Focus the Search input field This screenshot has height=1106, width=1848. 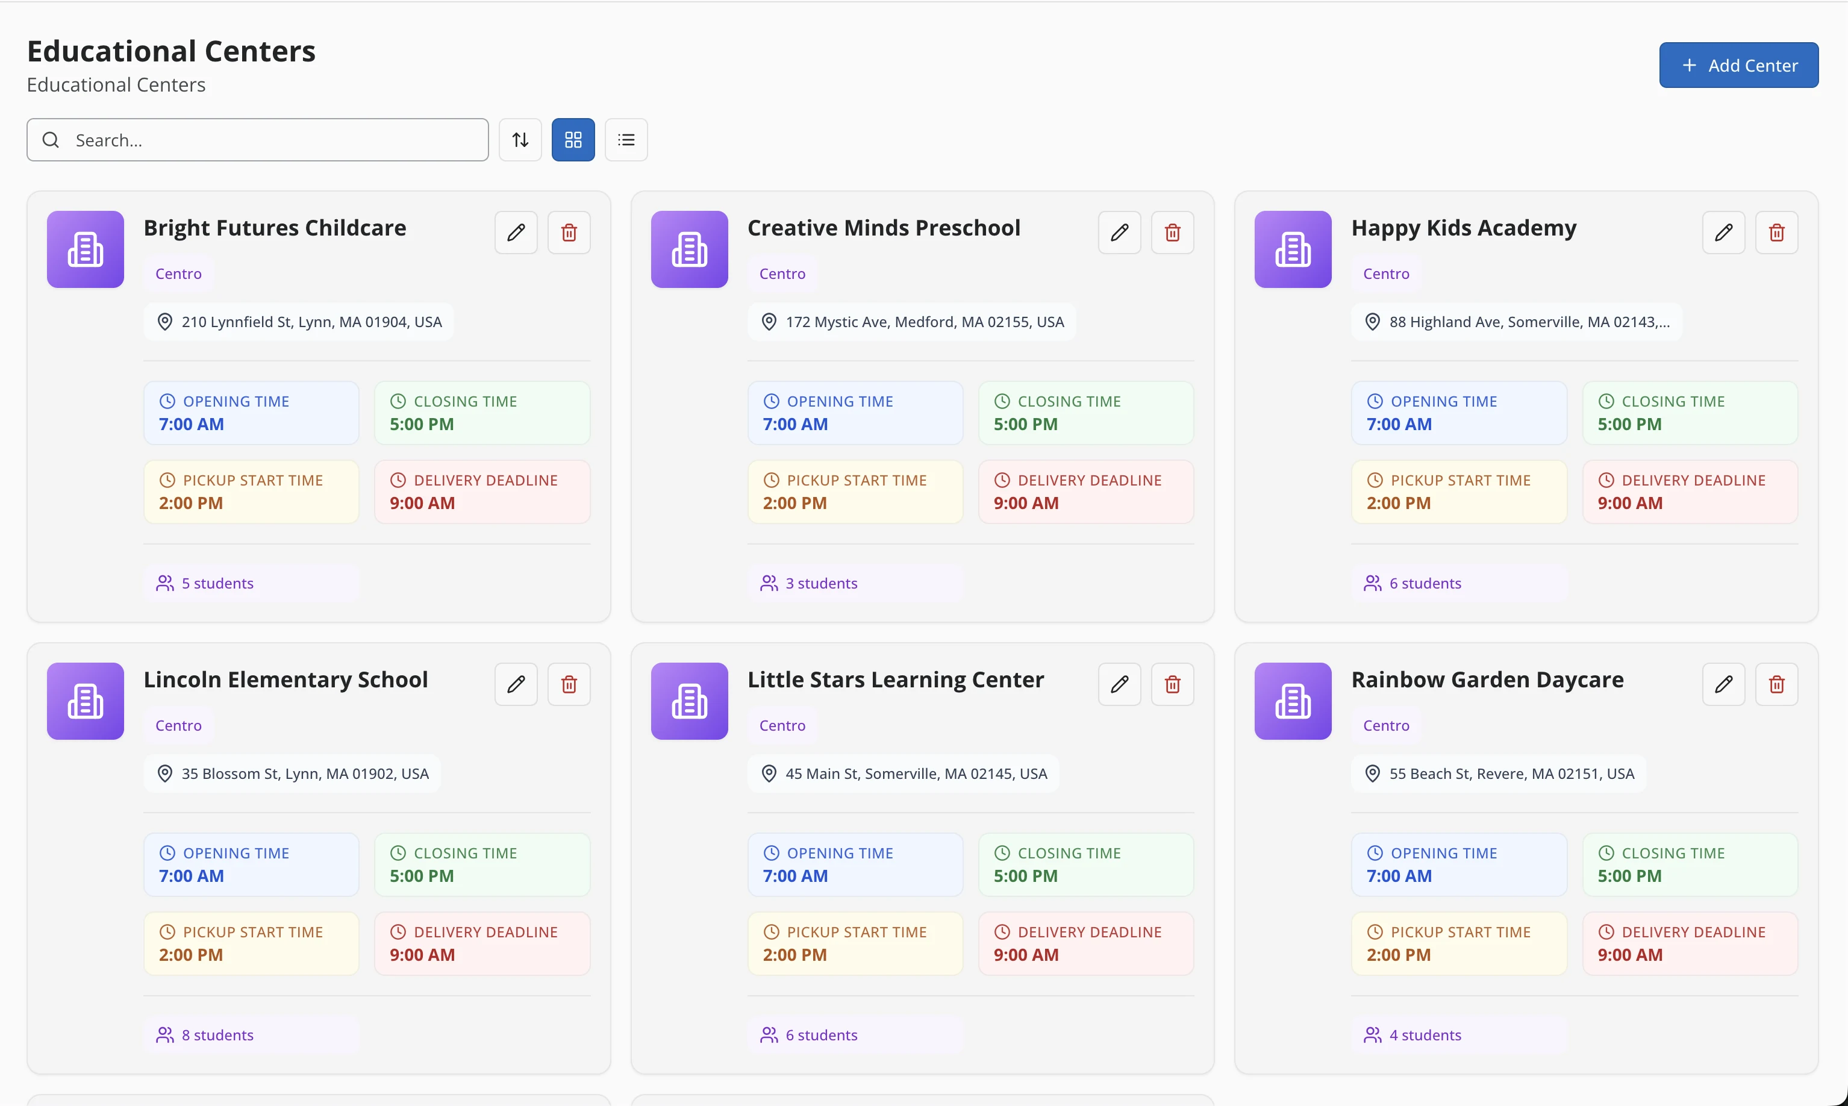[x=258, y=140]
